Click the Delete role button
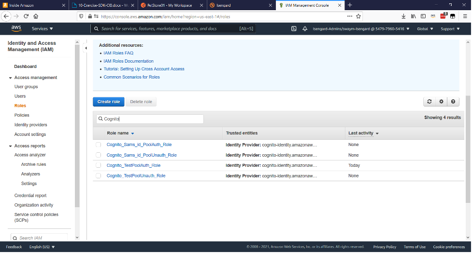The image size is (472, 253). (x=141, y=102)
